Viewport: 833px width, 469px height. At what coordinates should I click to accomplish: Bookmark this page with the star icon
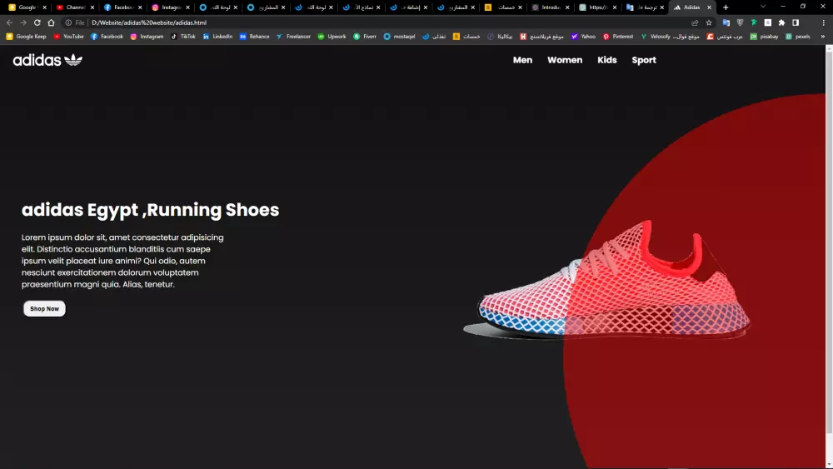pos(709,22)
